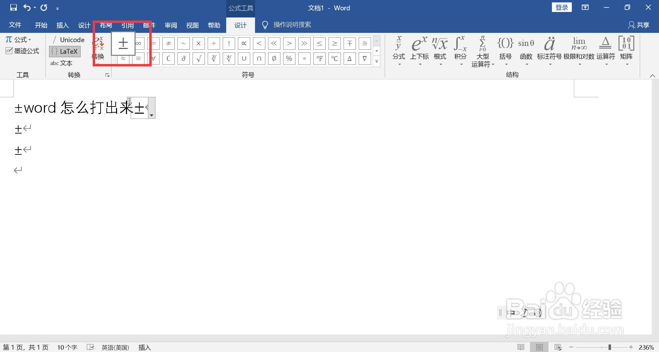Insert the multiplication × symbol
Screen dimensions: 659x352
click(199, 43)
